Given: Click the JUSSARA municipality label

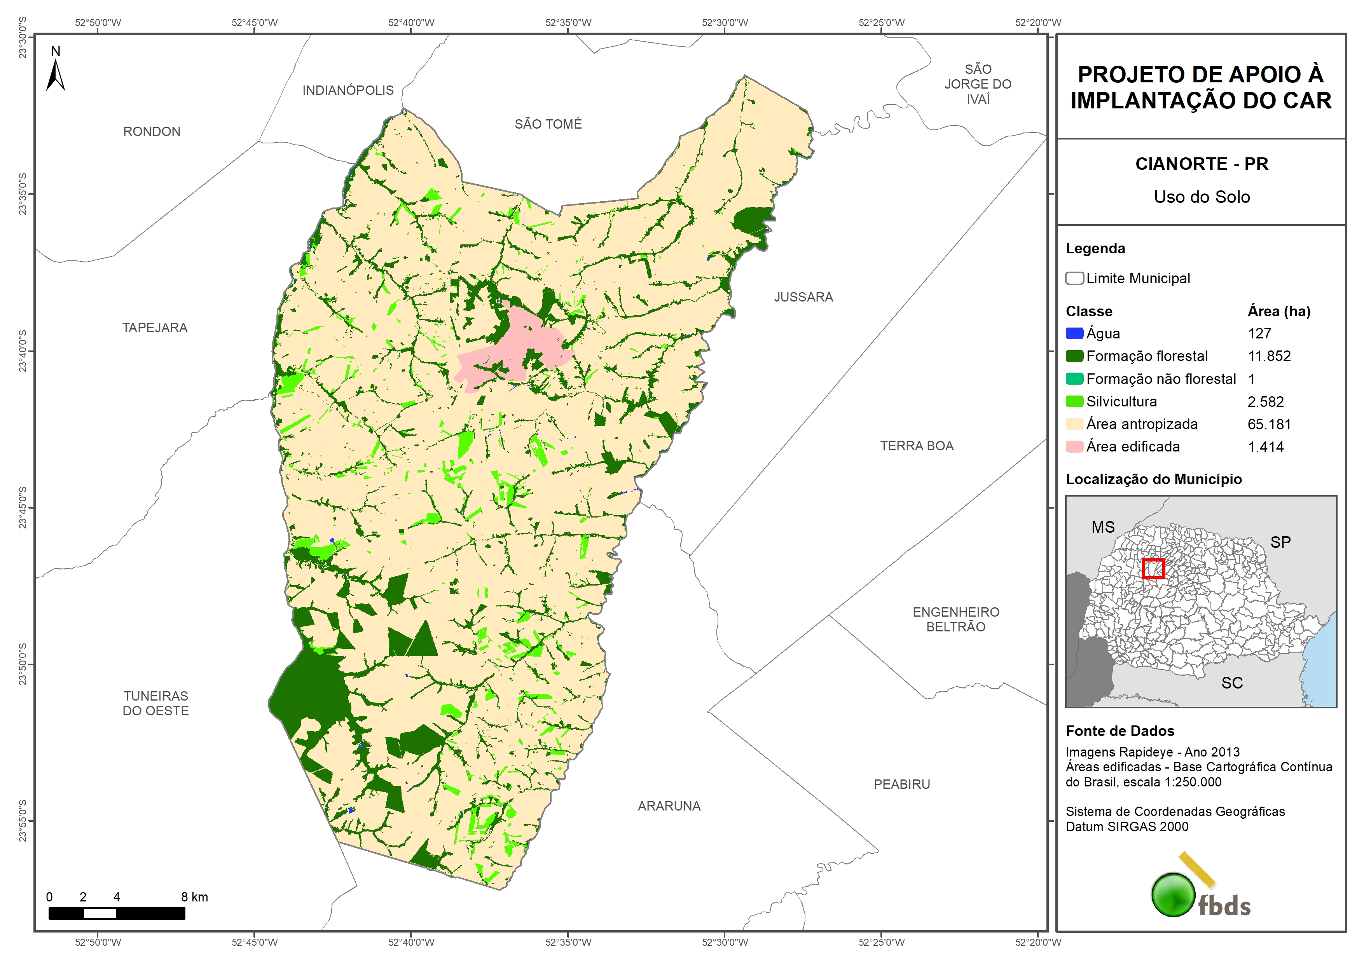Looking at the screenshot, I should [x=803, y=297].
